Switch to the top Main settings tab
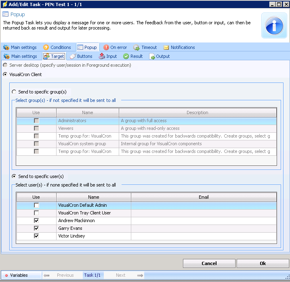Image resolution: width=290 pixels, height=282 pixels. coord(20,47)
